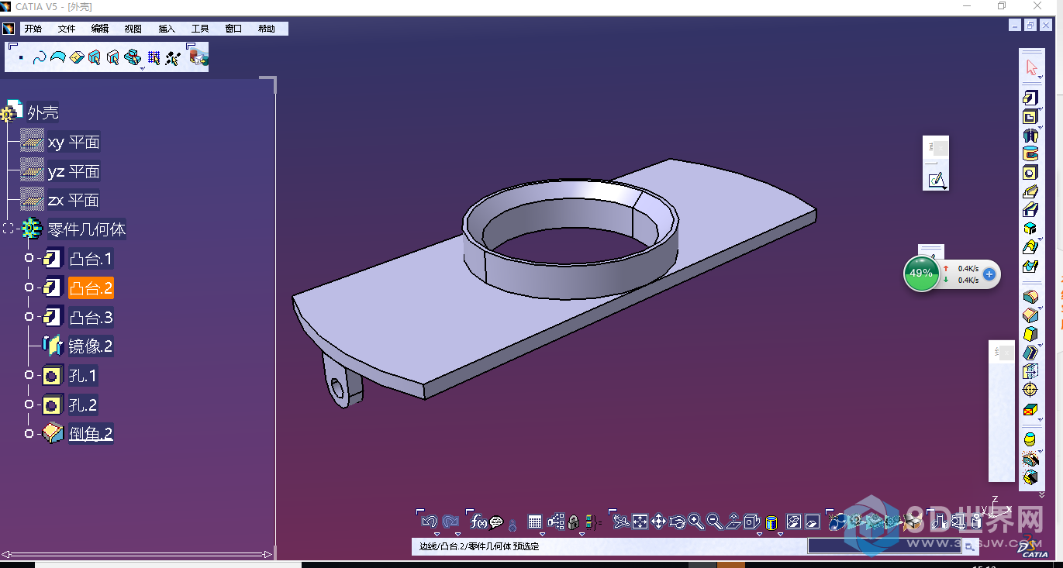Select the Volume filter icon

[x=77, y=58]
